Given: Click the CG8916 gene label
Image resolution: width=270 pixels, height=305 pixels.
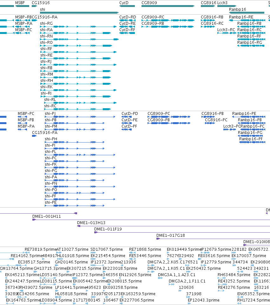Looking at the screenshot, I should 208,3.
